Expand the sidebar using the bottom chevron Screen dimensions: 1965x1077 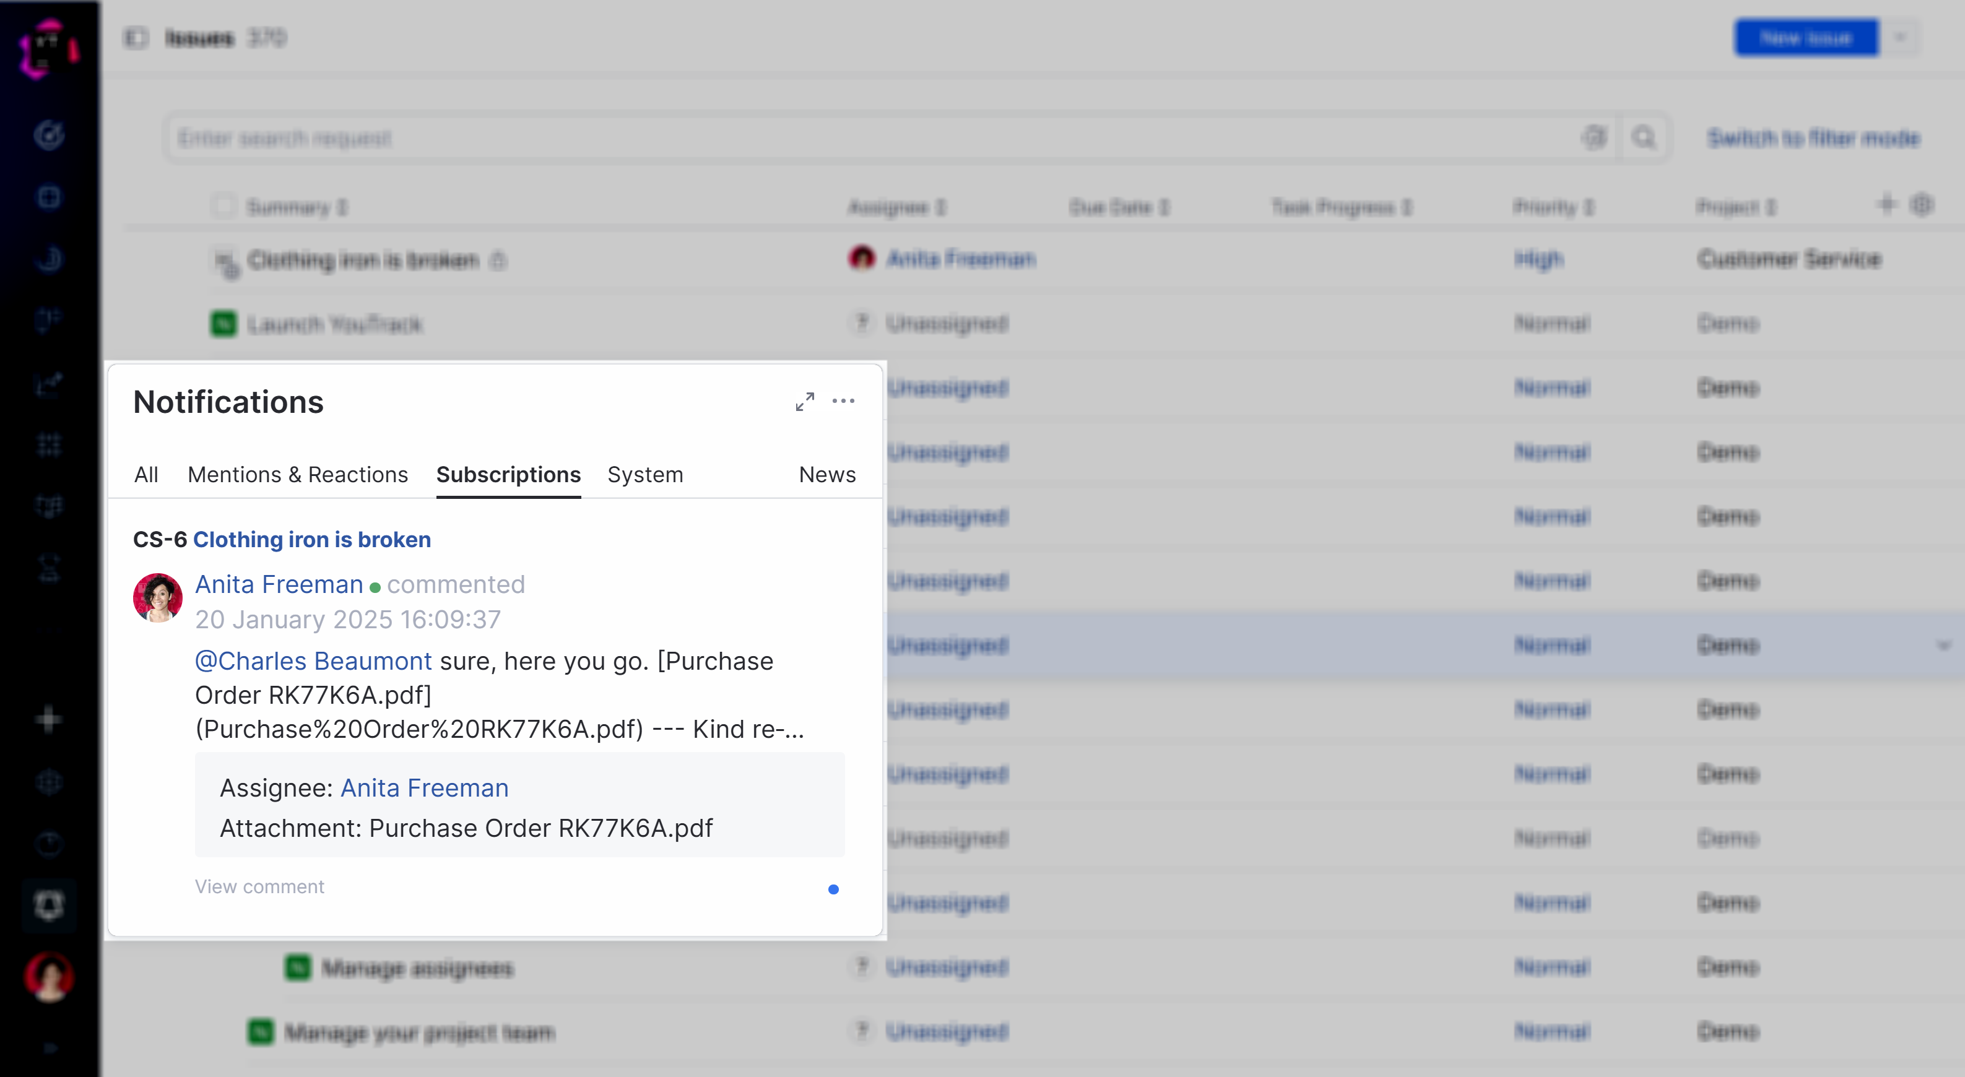(49, 1048)
